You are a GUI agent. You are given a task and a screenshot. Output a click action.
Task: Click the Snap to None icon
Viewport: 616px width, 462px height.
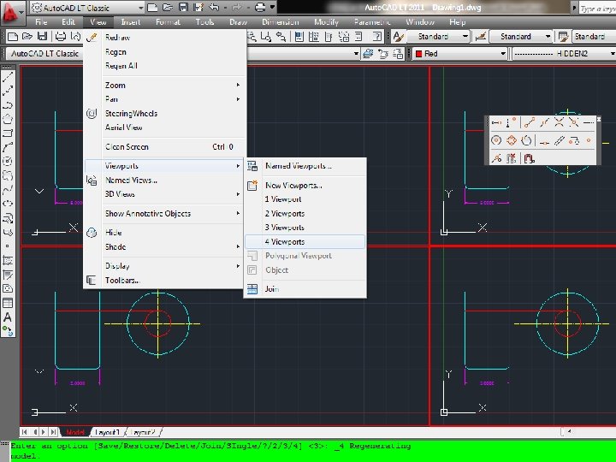(x=511, y=158)
